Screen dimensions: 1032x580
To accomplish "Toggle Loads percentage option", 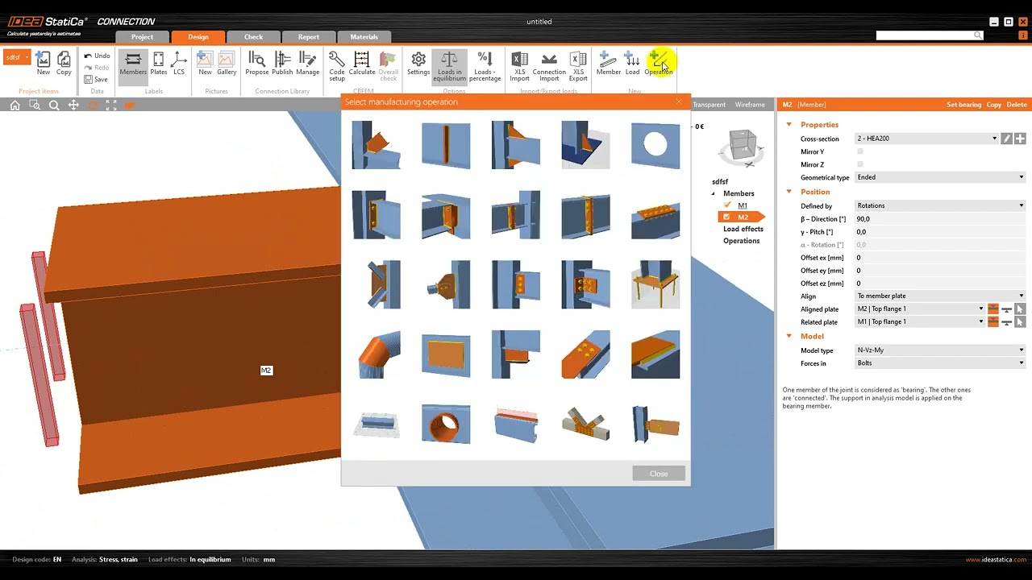I will point(485,66).
